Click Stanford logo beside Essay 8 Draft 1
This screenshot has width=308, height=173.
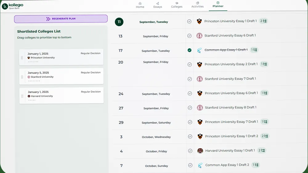[x=200, y=108]
